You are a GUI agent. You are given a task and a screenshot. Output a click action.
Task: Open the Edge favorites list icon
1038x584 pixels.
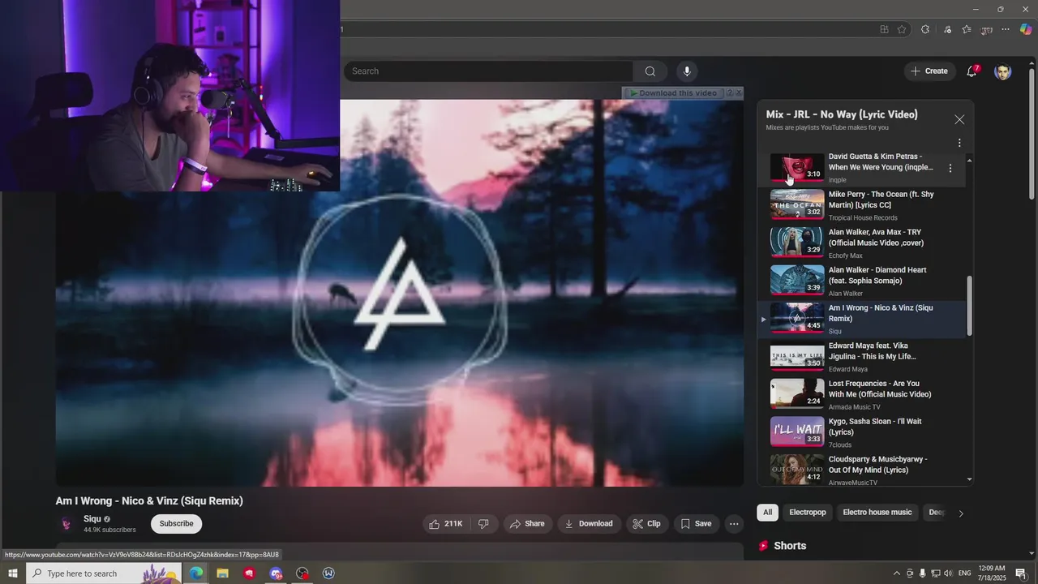[967, 29]
